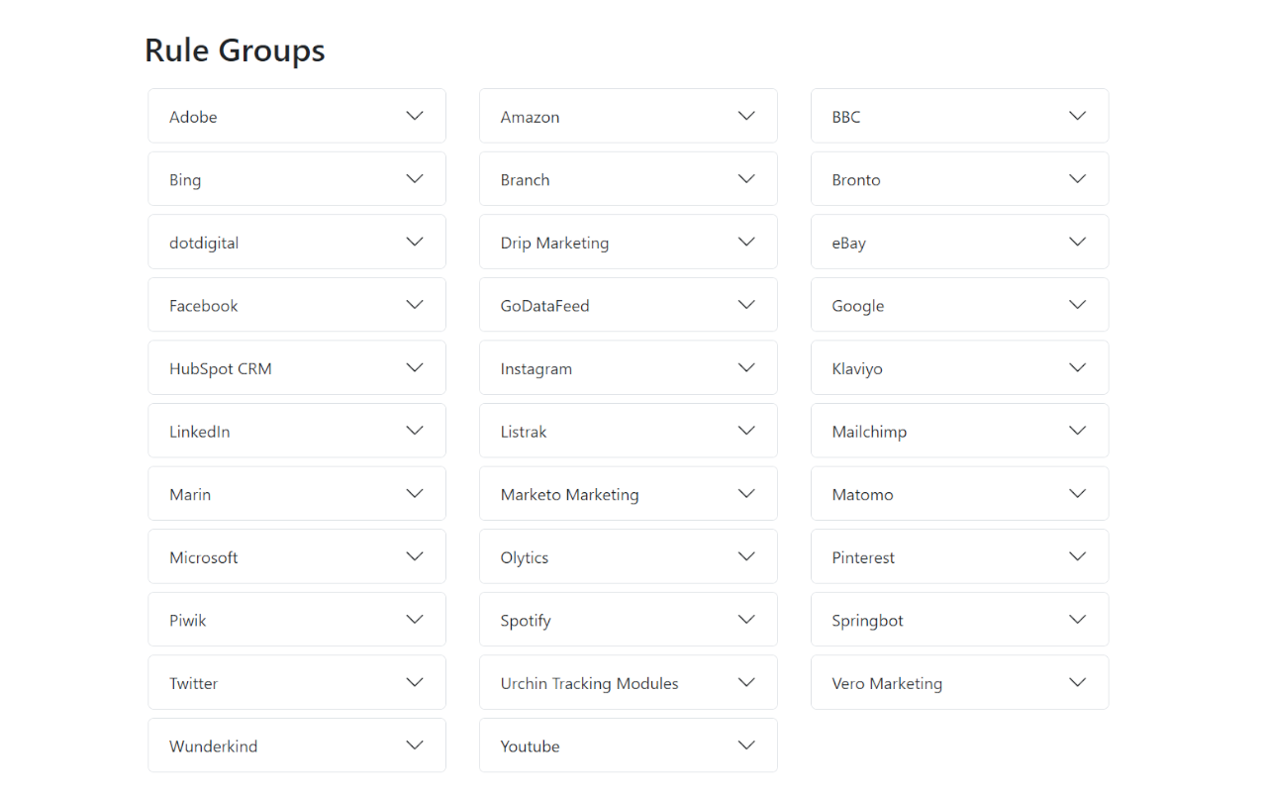Click the Branch row chevron arrow
Viewport: 1267px width, 792px height.
(x=746, y=179)
